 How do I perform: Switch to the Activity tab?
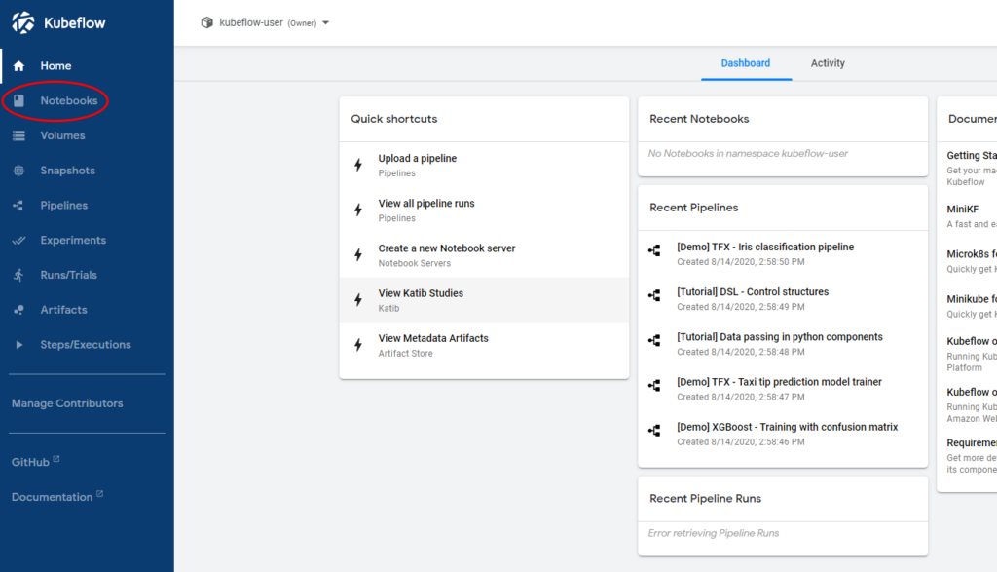tap(828, 63)
